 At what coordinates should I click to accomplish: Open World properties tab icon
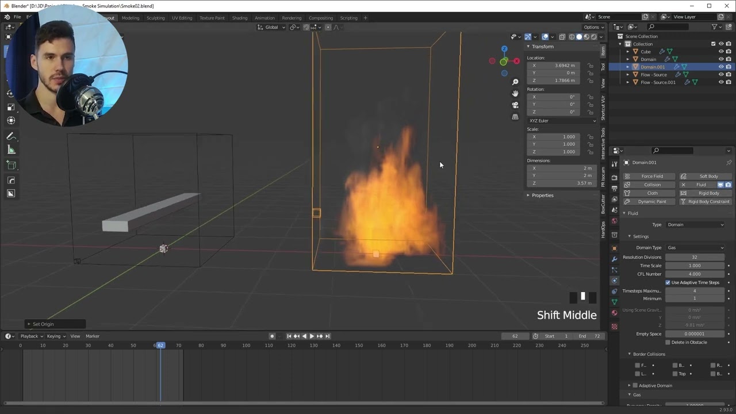tap(614, 221)
